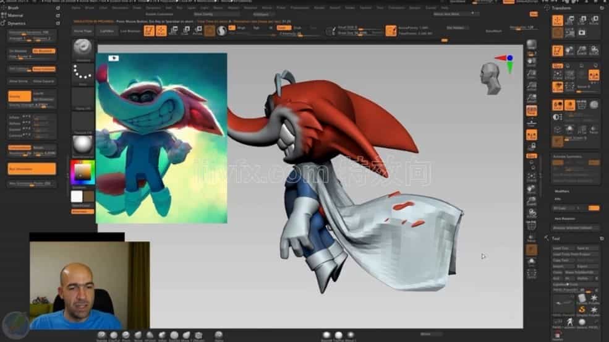The height and width of the screenshot is (342, 609).
Task: Toggle PolyF line fill icon on right shelf
Action: point(531,225)
